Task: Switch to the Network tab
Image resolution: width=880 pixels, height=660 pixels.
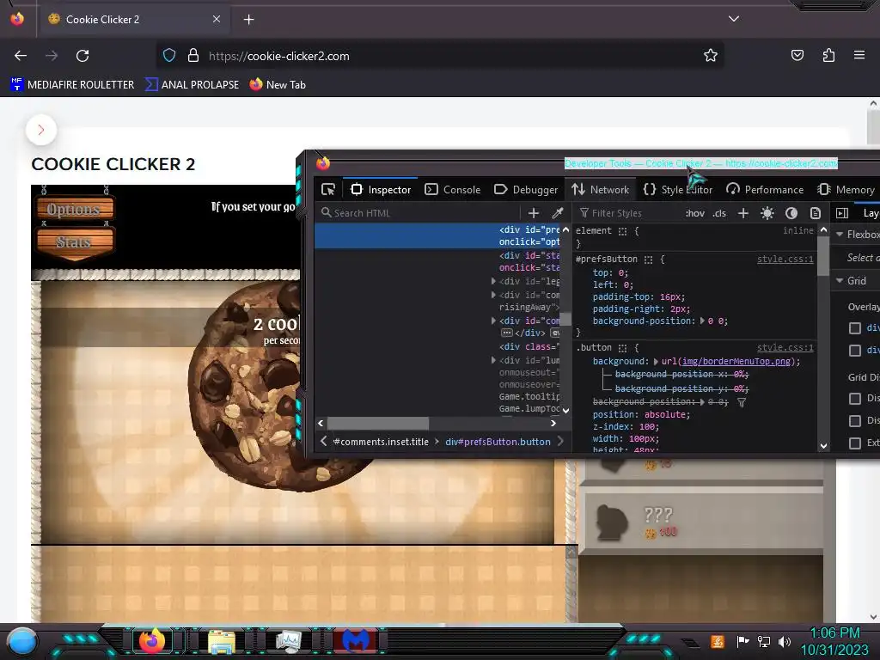Action: 601,190
